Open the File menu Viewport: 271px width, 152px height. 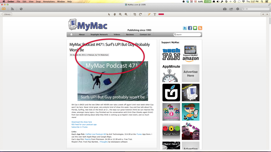18,2
